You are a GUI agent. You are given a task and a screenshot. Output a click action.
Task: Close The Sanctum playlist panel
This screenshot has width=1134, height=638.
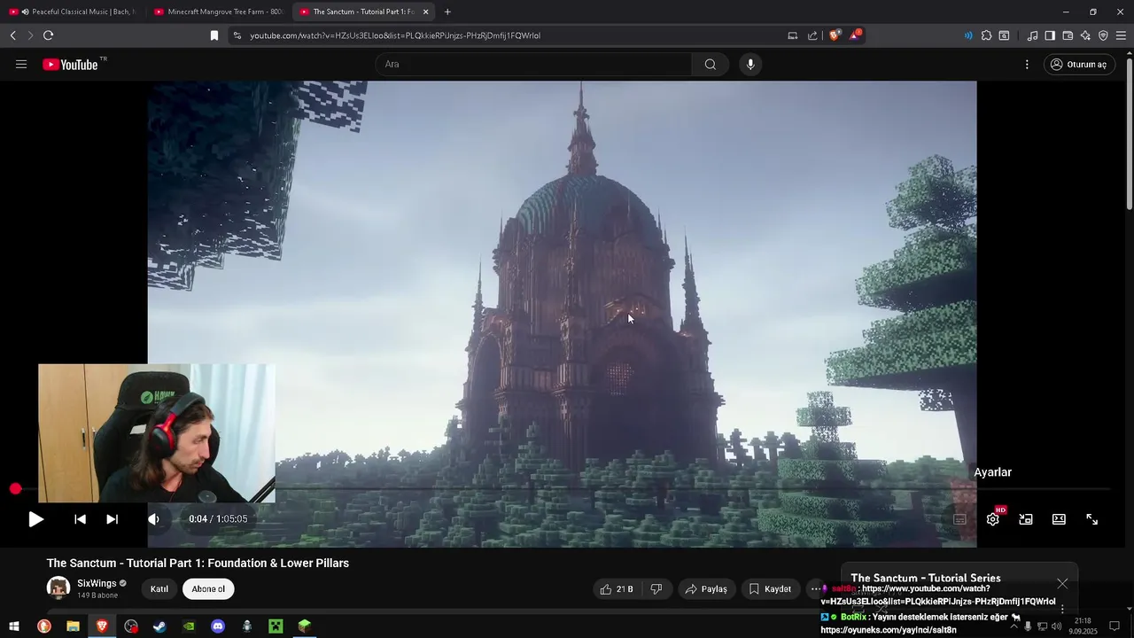click(x=1062, y=583)
